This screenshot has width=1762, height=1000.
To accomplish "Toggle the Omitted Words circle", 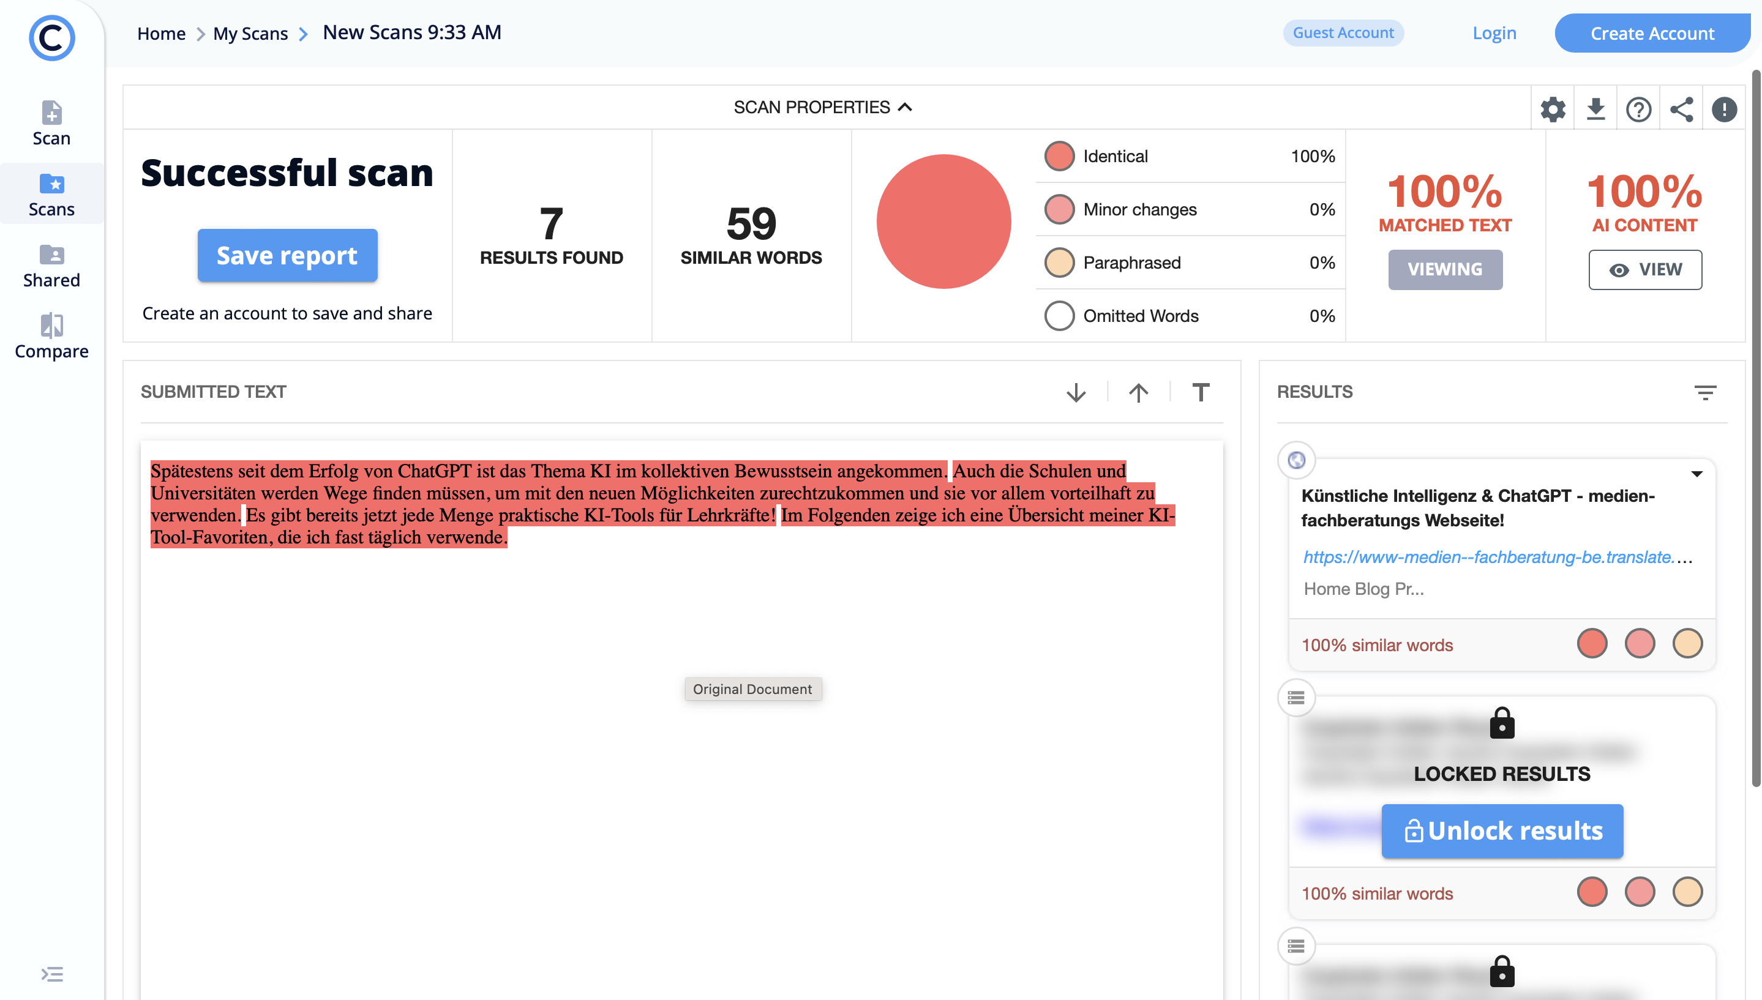I will pyautogui.click(x=1059, y=316).
